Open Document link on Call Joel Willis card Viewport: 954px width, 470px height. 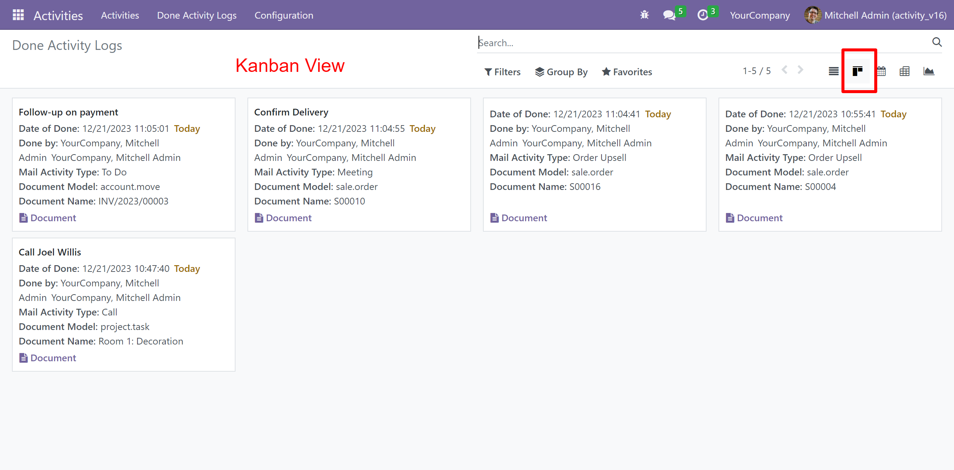pos(48,358)
